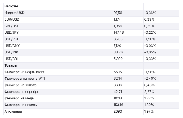183x118 pixels.
Task: Select Фьючерс на серебро row label
Action: [x=22, y=92]
